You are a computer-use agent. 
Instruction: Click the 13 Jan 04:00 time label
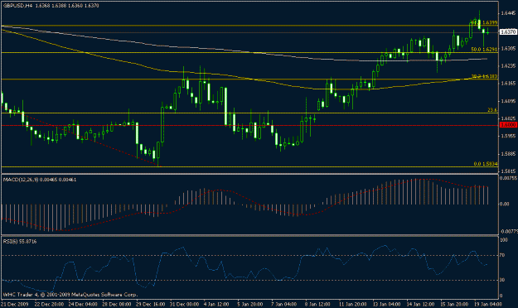point(386,304)
